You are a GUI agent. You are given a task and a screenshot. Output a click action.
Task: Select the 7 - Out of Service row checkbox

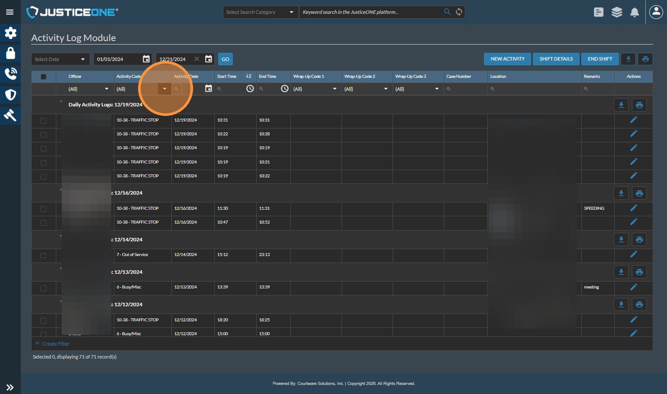(43, 255)
